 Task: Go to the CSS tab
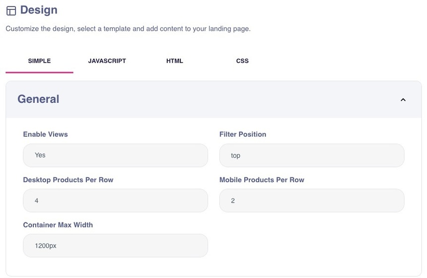click(242, 61)
